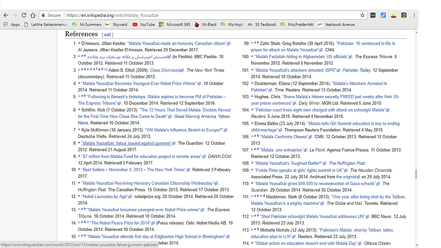This screenshot has width=441, height=248.
Task: Open "Malala tells Girl Summit education" link
Action: point(354,123)
